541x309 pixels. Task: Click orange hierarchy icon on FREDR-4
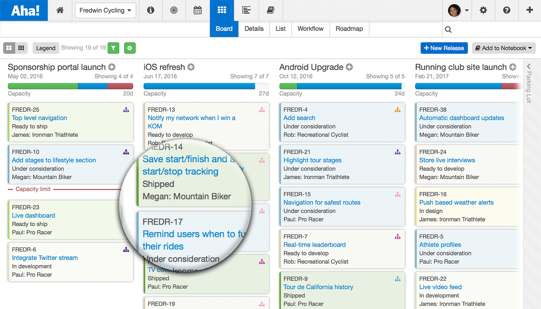tap(398, 110)
